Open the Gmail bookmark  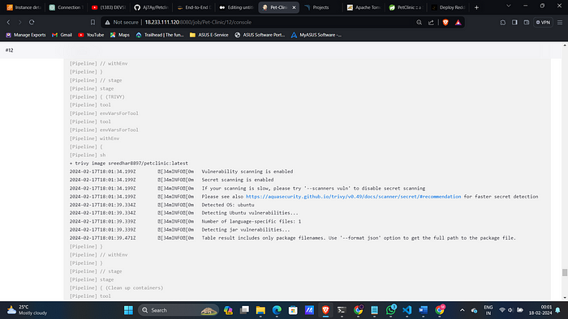click(62, 35)
